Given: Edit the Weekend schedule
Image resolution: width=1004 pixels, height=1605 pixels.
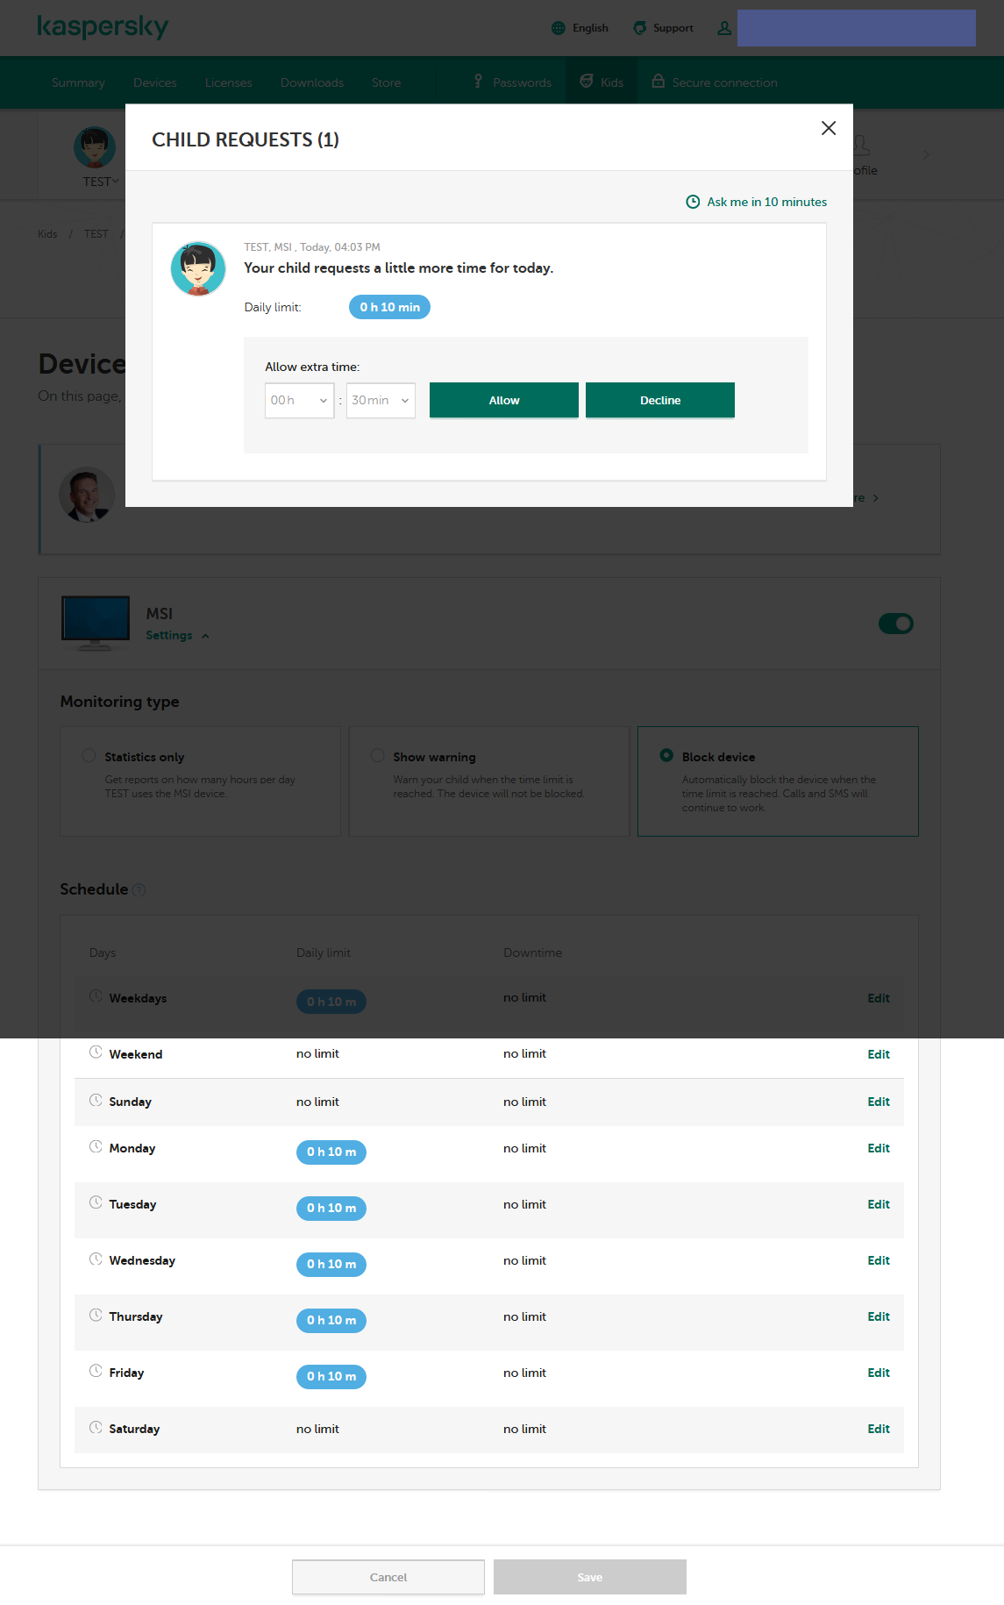Looking at the screenshot, I should pos(879,1054).
